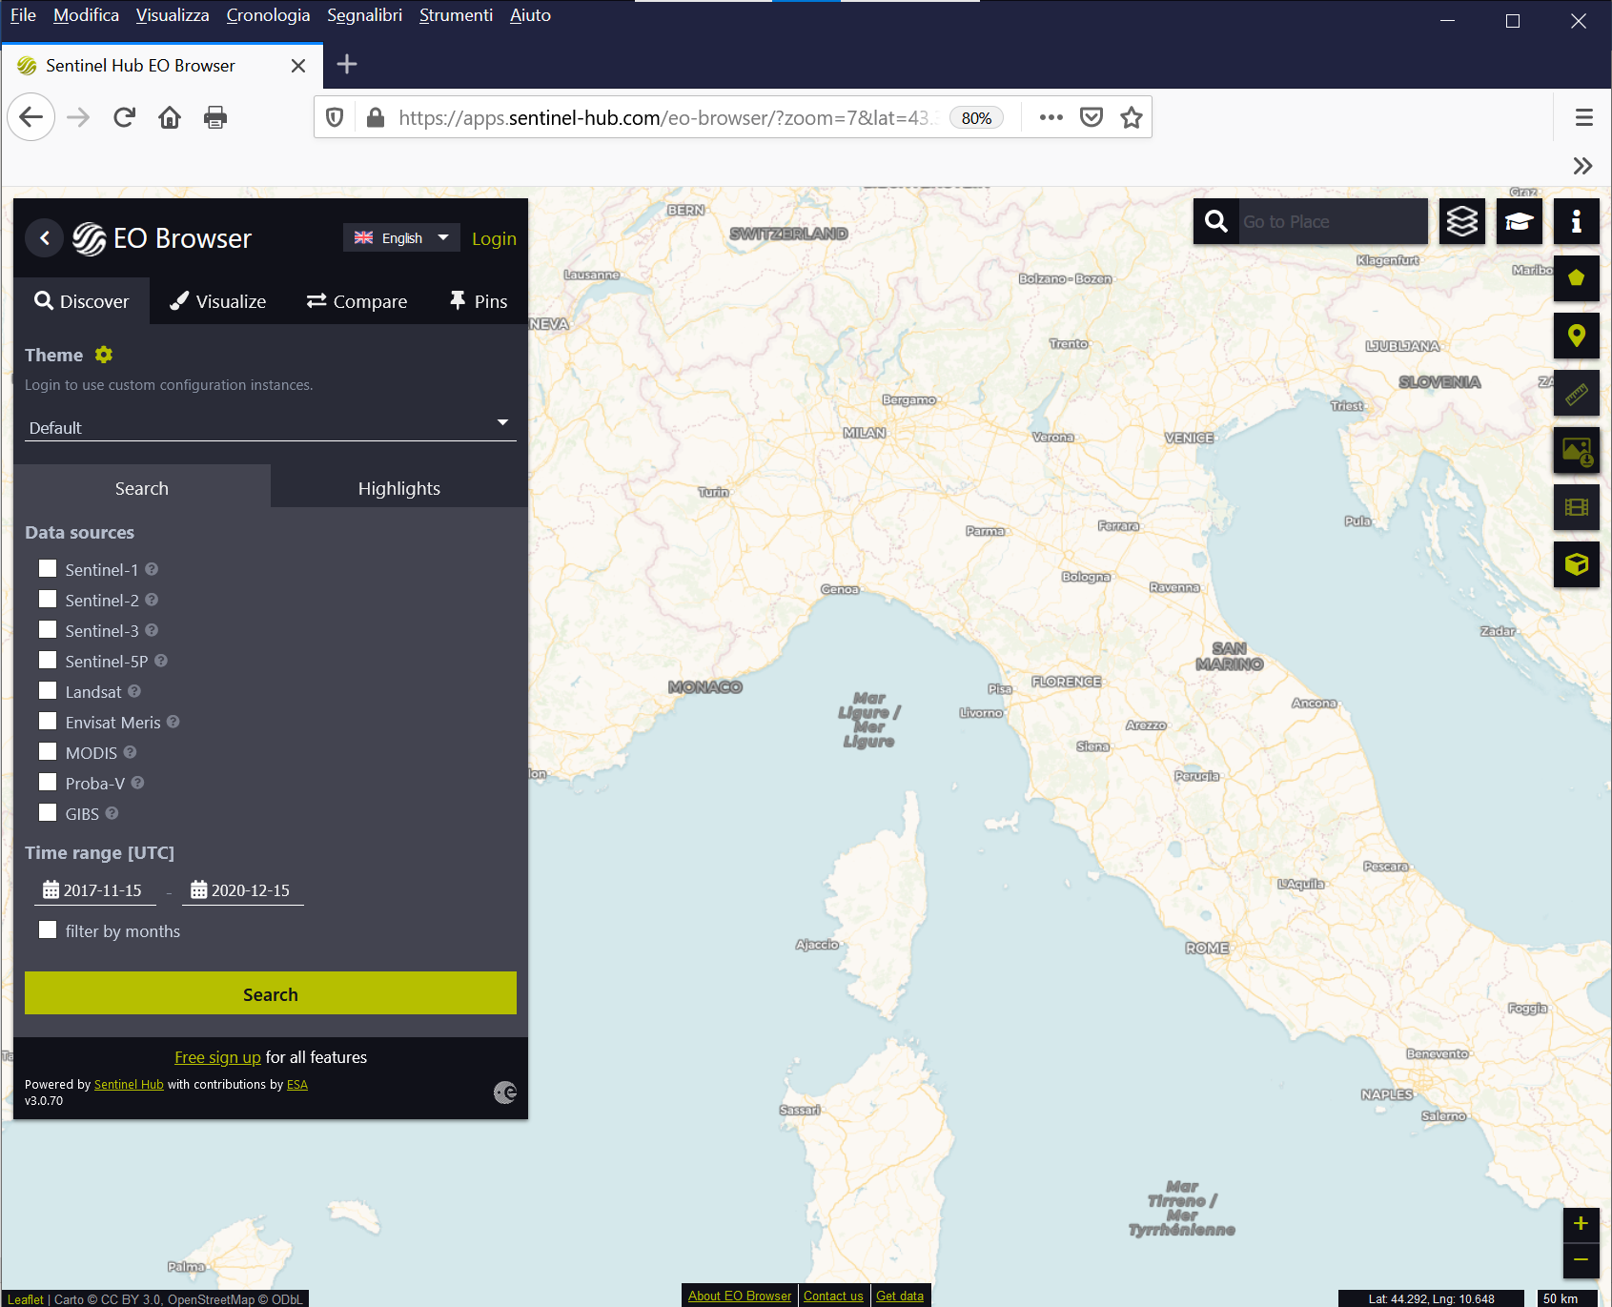Enable the Proba-V data source checkbox
This screenshot has width=1612, height=1307.
tap(48, 782)
